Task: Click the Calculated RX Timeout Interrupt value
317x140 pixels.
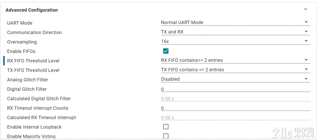Action: [167, 118]
